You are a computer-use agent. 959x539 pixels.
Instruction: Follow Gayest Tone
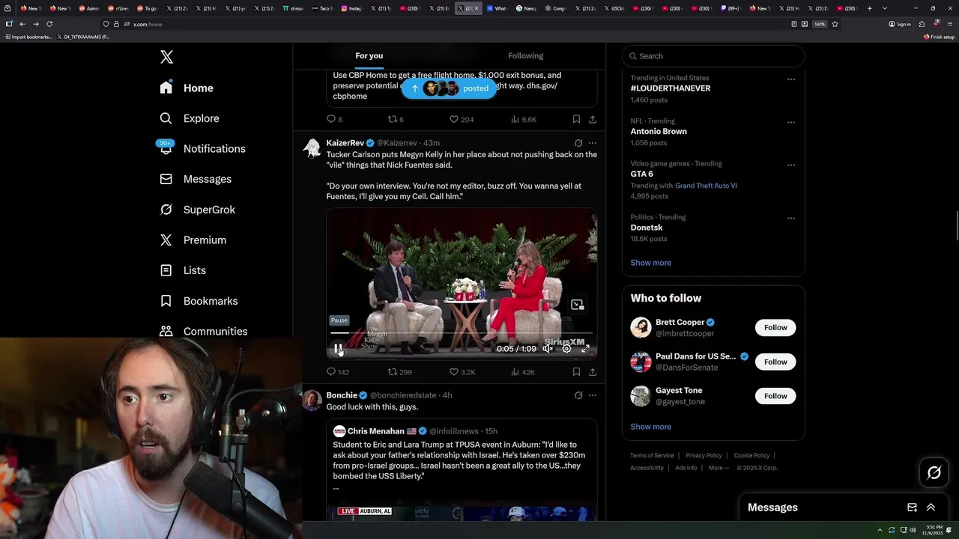[x=775, y=396]
